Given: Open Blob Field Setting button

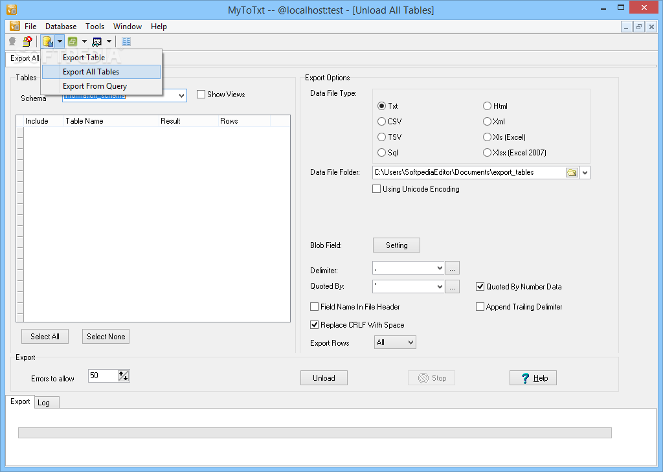Looking at the screenshot, I should pos(397,245).
